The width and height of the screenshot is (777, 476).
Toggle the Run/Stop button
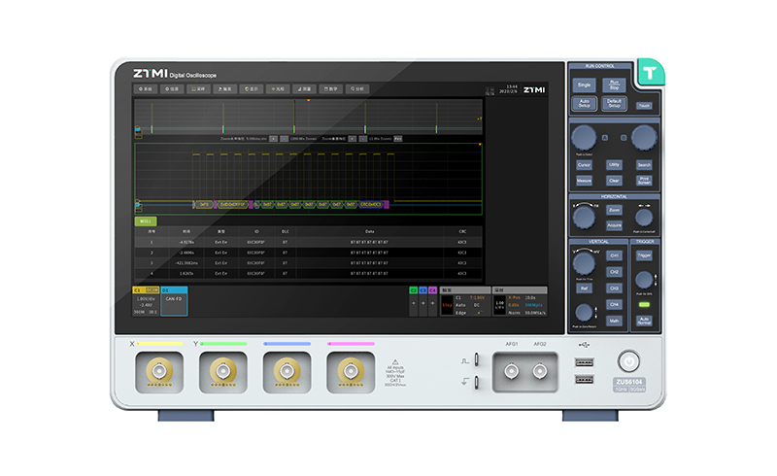(x=614, y=85)
